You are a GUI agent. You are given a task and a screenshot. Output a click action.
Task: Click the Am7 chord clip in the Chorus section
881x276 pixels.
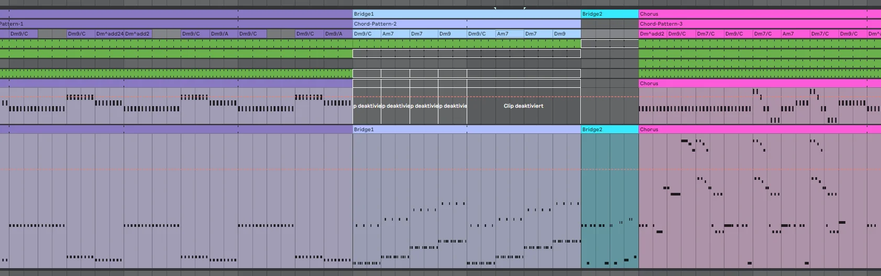[x=795, y=34]
